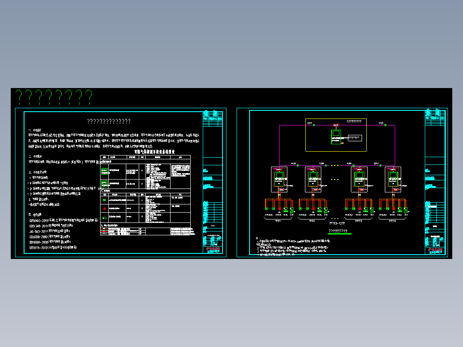Select the table title 可燃气体探测系统设备选型表
This screenshot has width=463, height=347.
pos(155,152)
